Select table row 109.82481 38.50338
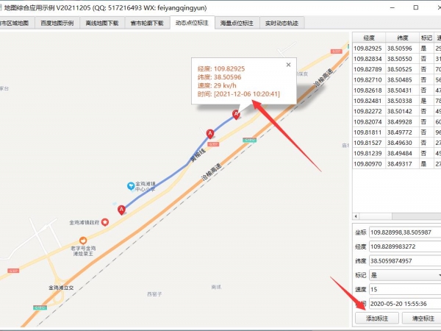 click(x=397, y=101)
